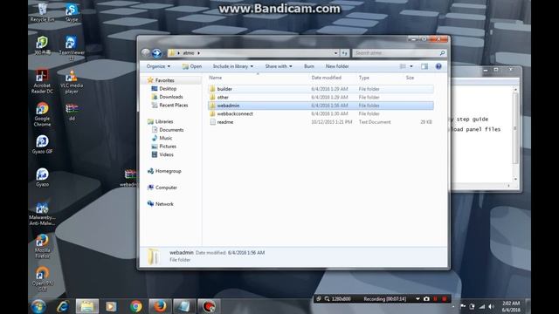The image size is (559, 314).
Task: Open the Recycle Bin desktop icon
Action: pyautogui.click(x=42, y=13)
